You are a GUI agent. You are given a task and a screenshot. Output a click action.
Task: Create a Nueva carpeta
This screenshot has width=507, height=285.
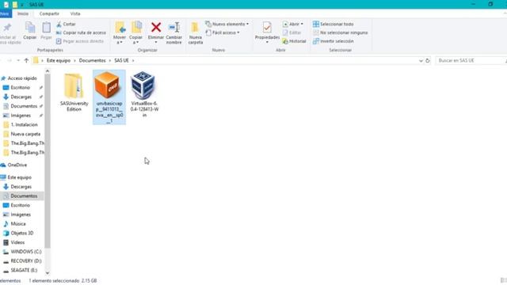[x=196, y=32]
